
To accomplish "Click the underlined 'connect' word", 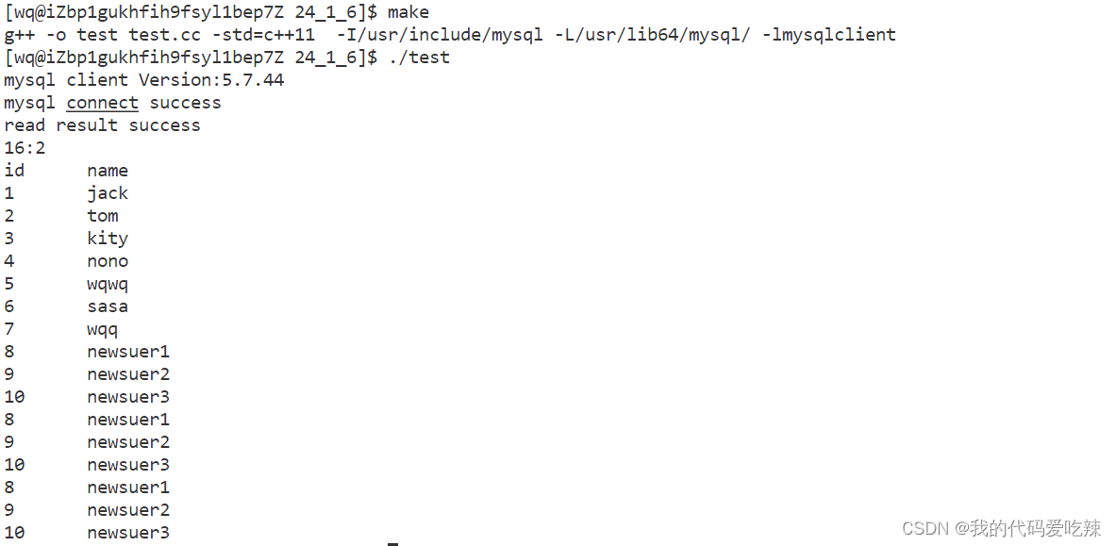I will 103,103.
